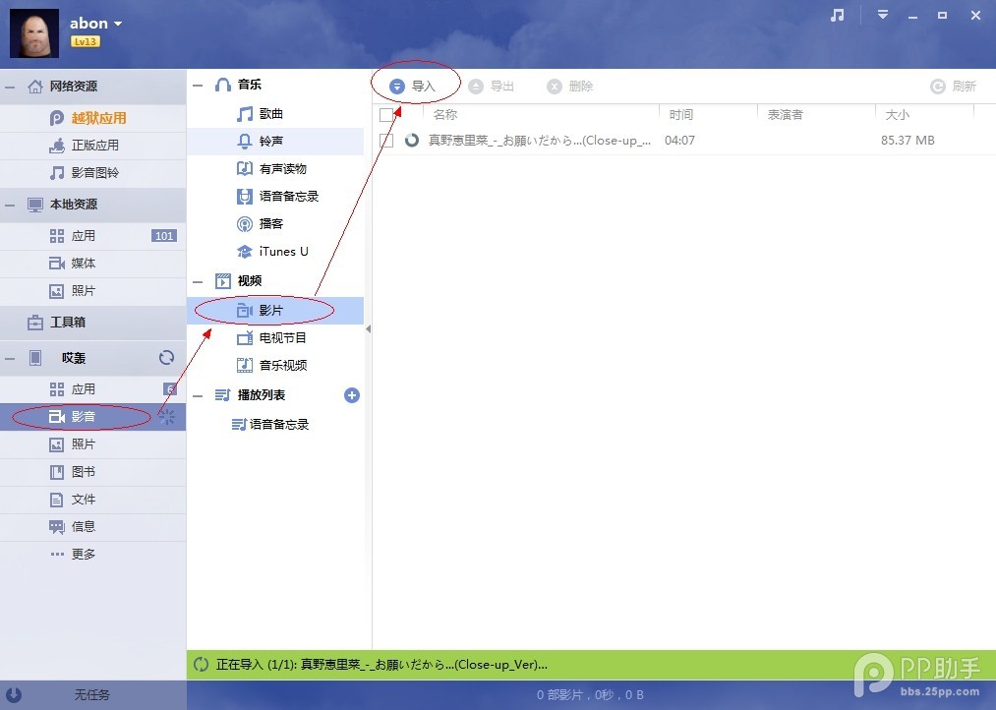Collapse the 播放列表 playlists section
Image resolution: width=996 pixels, height=710 pixels.
pos(198,394)
